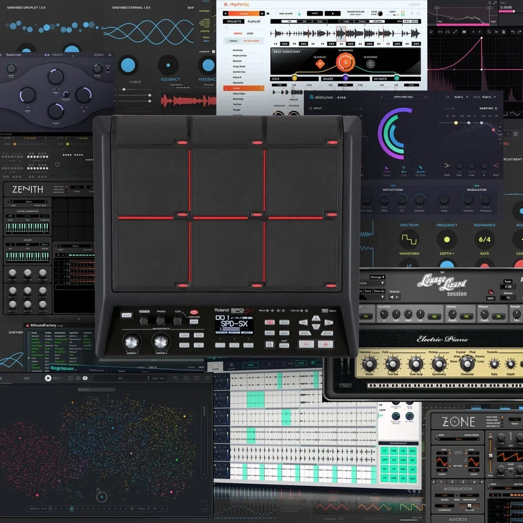The image size is (523, 523).
Task: Toggle the INPUT power icon in RVRB
Action: [x=311, y=108]
